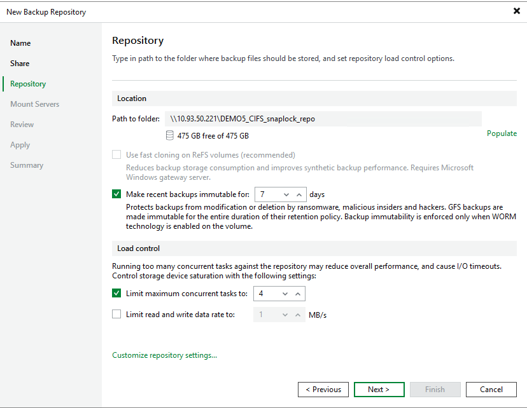Click down arrow of MB/s data rate spinner
This screenshot has height=408, width=527.
pos(285,315)
